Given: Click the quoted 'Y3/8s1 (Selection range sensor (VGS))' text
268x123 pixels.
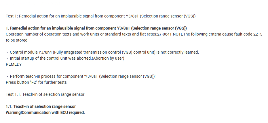Looking at the screenshot, I should point(120,76).
